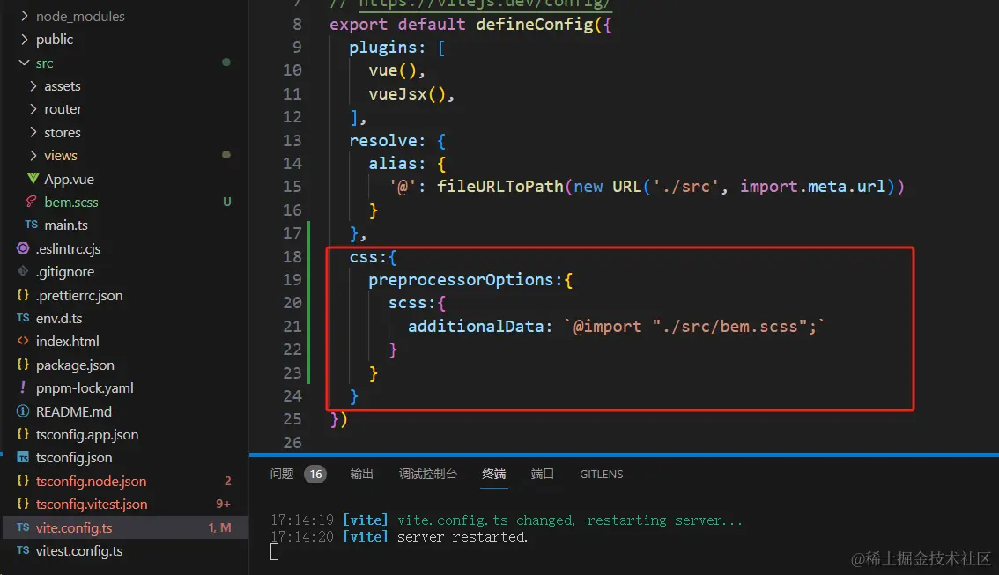Screen dimensions: 999x575
Task: Open env.d.ts file
Action: pyautogui.click(x=59, y=318)
